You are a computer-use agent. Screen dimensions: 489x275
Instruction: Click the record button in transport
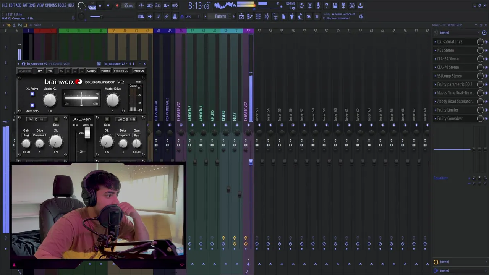[x=117, y=6]
